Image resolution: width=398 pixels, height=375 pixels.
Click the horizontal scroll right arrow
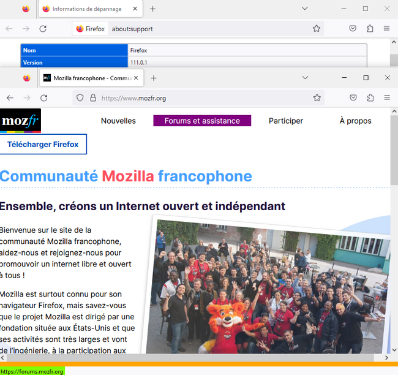(386, 358)
